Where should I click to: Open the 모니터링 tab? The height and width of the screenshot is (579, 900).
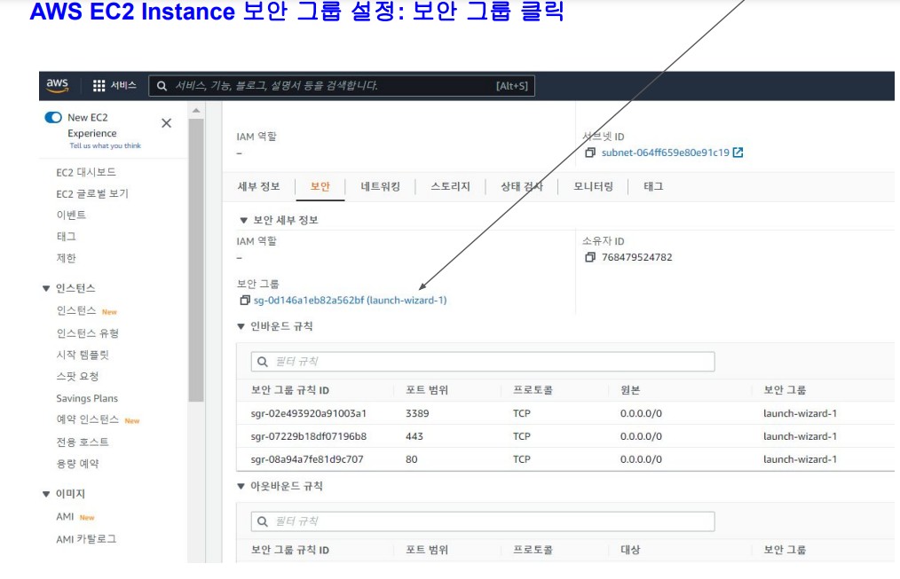click(x=594, y=186)
